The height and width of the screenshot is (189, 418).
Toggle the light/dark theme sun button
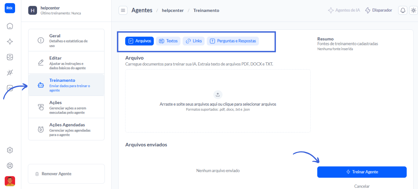click(413, 10)
